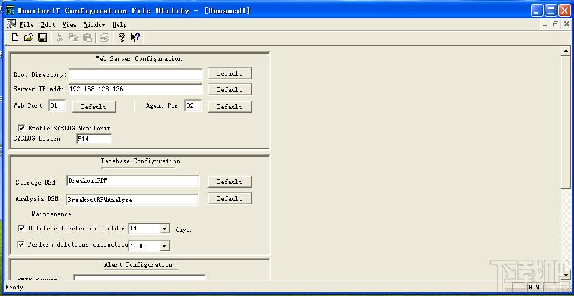The width and height of the screenshot is (574, 296).
Task: Create a new configuration file
Action: [15, 38]
